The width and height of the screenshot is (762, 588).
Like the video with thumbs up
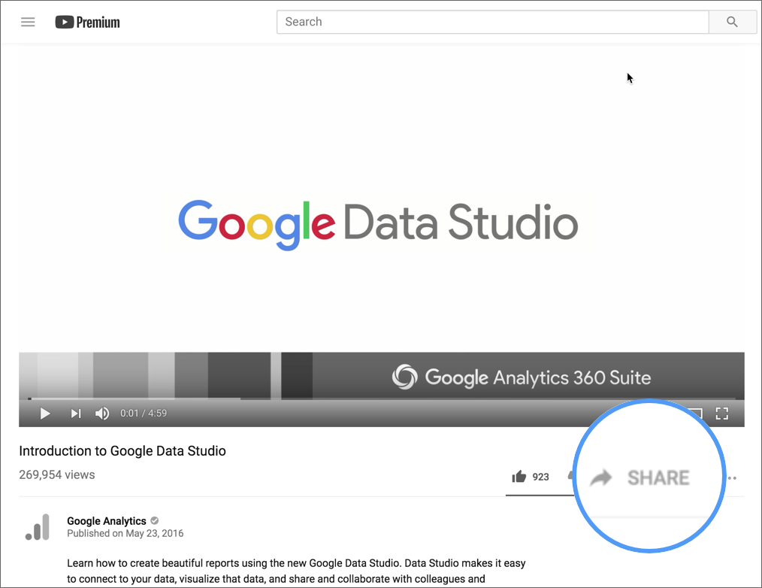tap(519, 477)
